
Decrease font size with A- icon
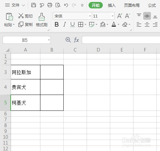point(128,16)
